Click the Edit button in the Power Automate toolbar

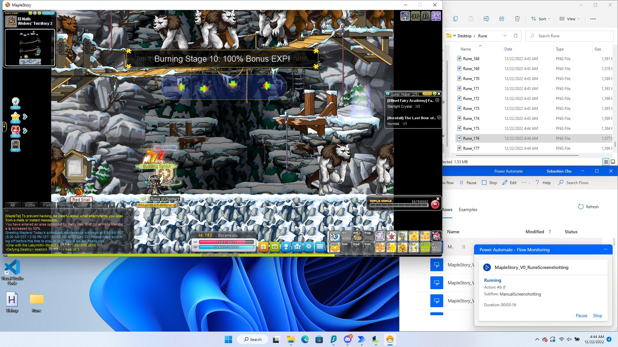pos(509,182)
